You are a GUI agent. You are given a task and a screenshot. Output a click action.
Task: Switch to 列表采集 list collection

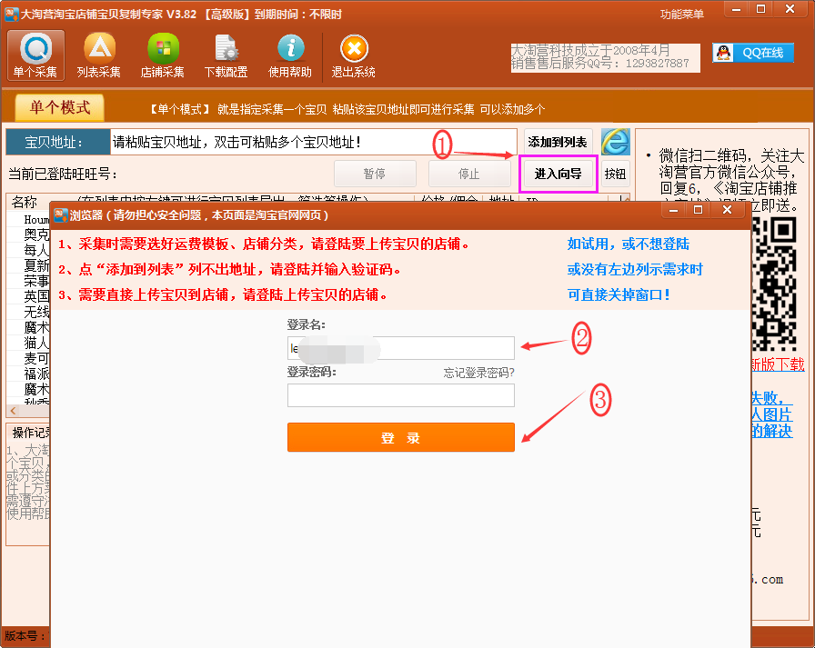tap(99, 55)
